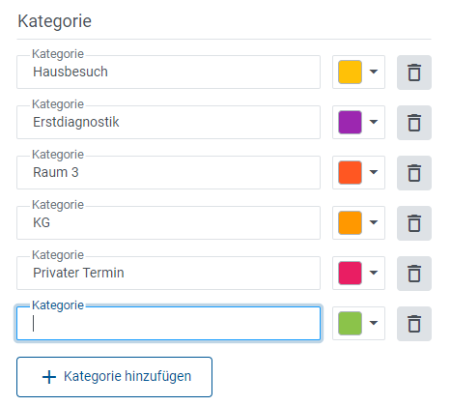Image resolution: width=451 pixels, height=406 pixels.
Task: Click the yellow color swatch for Hausbesuch
Action: [350, 72]
